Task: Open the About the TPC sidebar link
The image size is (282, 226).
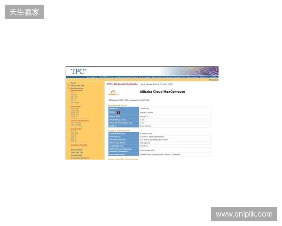Action: [x=78, y=86]
